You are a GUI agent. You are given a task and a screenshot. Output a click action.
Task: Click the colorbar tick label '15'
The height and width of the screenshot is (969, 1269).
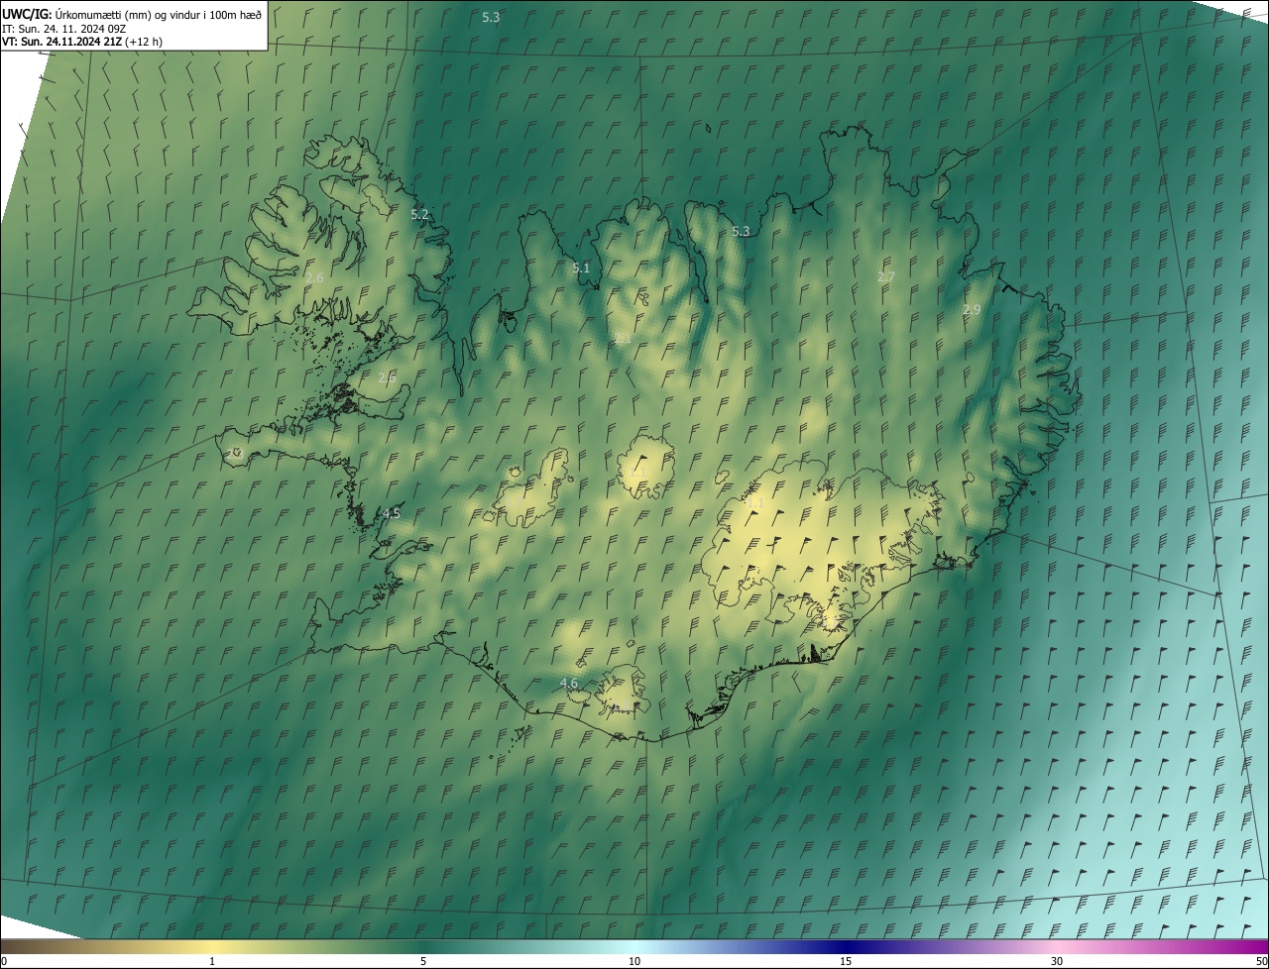coord(846,961)
